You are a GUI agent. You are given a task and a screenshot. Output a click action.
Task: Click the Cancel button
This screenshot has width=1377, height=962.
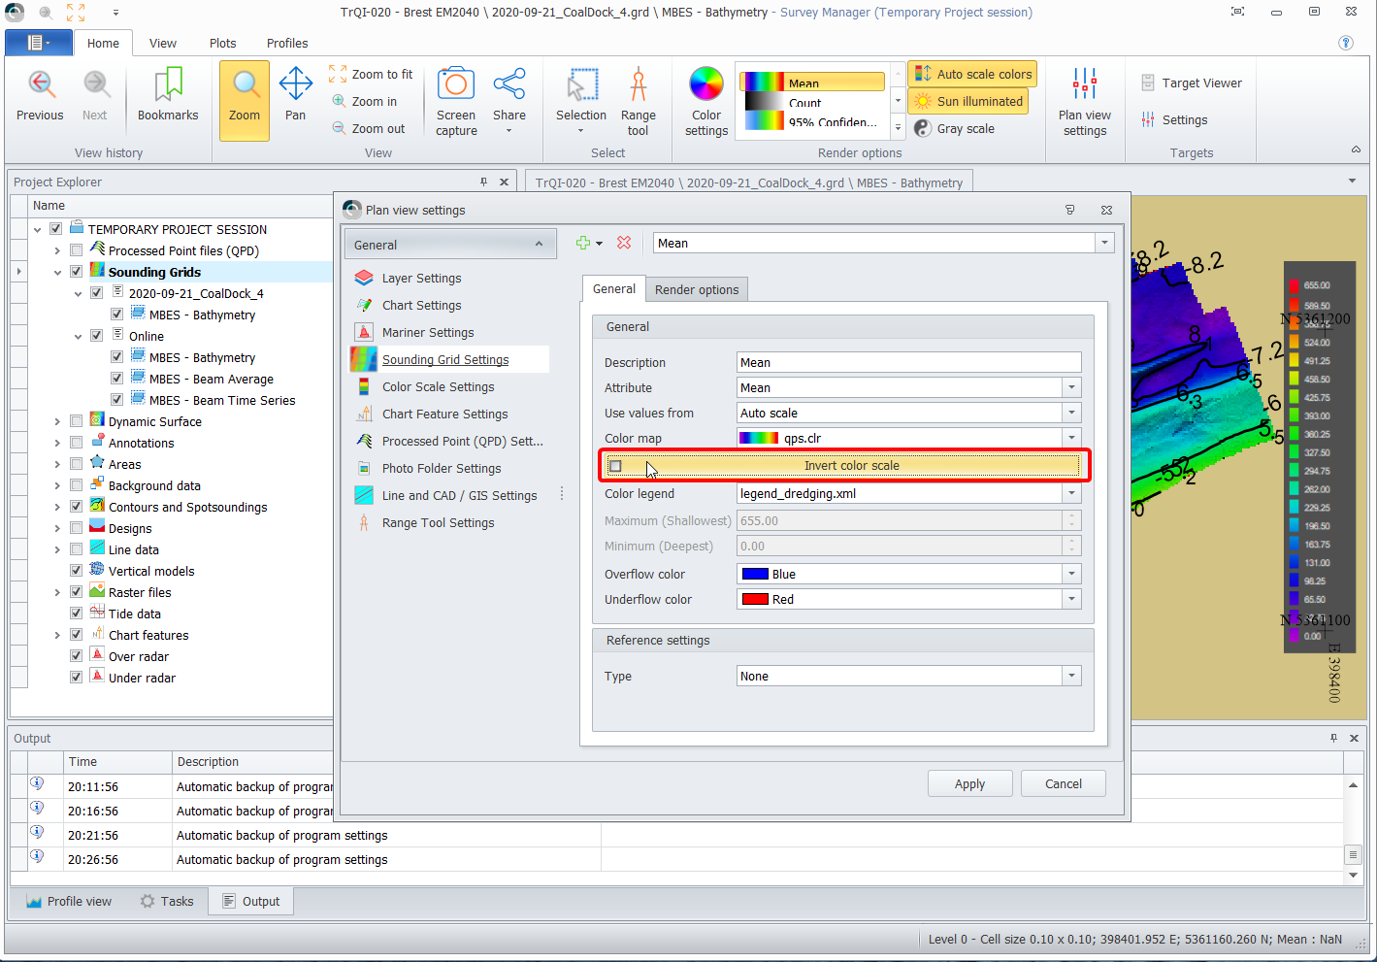(x=1063, y=783)
